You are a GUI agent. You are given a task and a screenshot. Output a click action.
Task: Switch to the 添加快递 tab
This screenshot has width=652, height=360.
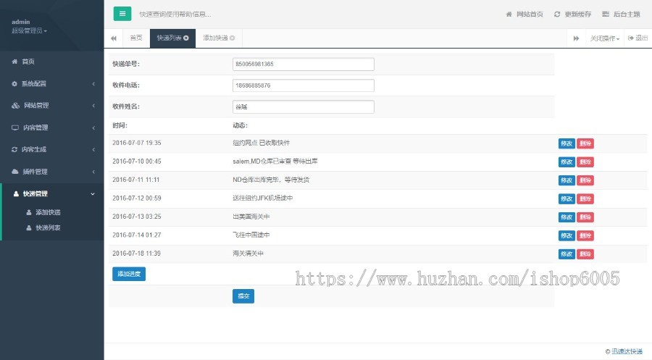pos(219,38)
